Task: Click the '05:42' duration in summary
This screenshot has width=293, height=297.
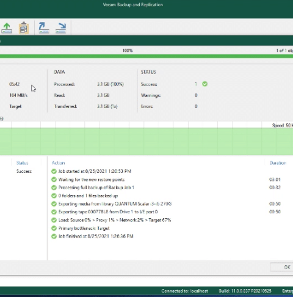Action: (x=14, y=84)
